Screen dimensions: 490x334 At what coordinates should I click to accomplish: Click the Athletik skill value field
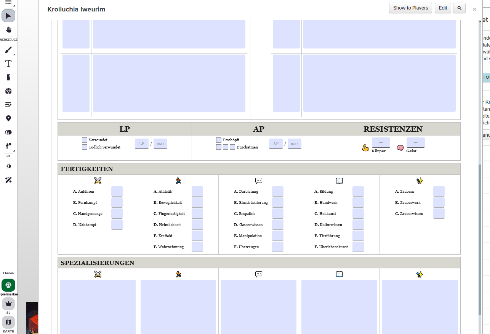(197, 192)
